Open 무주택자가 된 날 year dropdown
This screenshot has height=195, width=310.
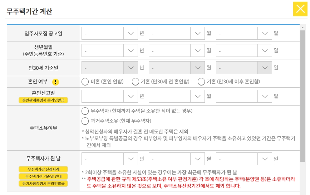point(110,159)
